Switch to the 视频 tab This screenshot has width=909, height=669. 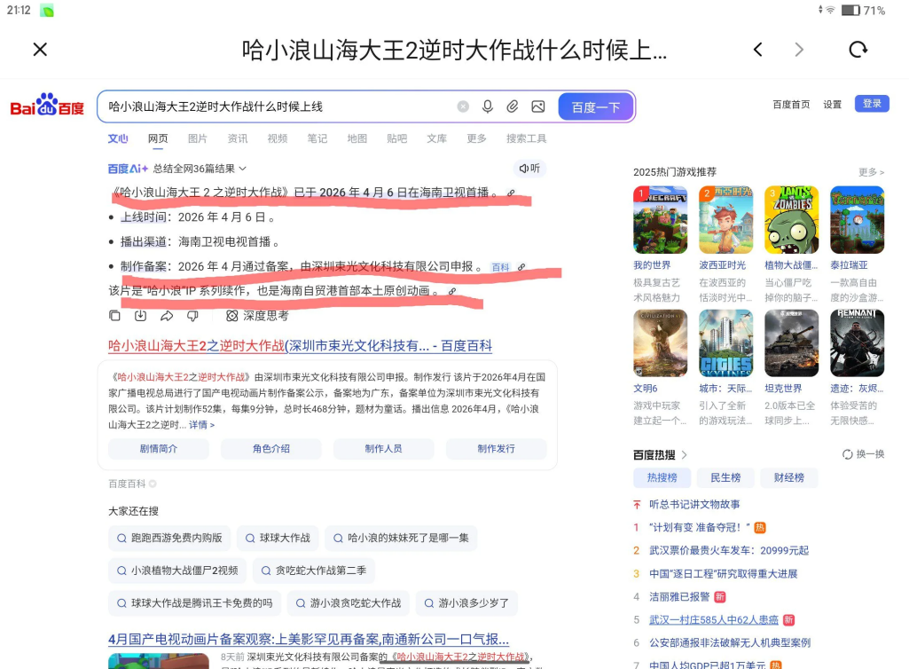pos(277,138)
